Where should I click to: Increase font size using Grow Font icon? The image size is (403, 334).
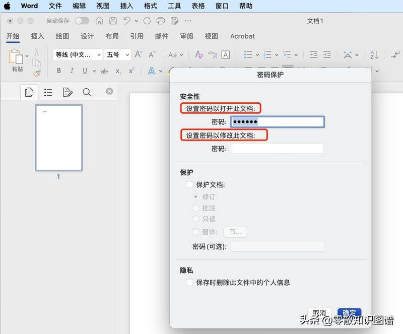[x=139, y=54]
